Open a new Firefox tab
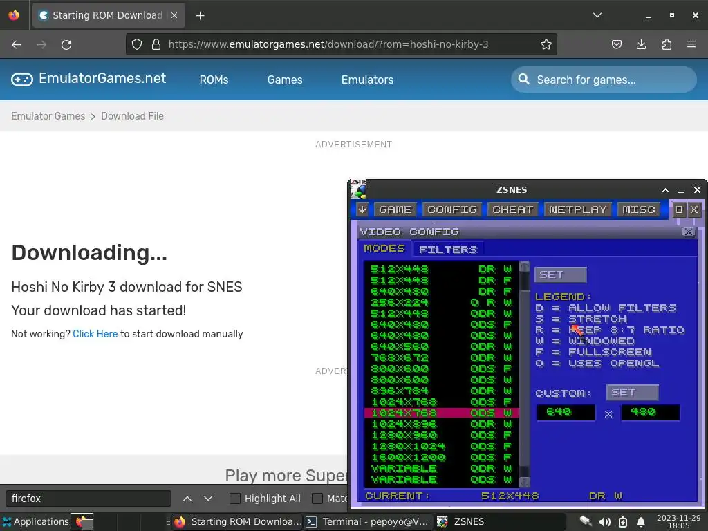Viewport: 708px width, 531px height. coord(200,16)
